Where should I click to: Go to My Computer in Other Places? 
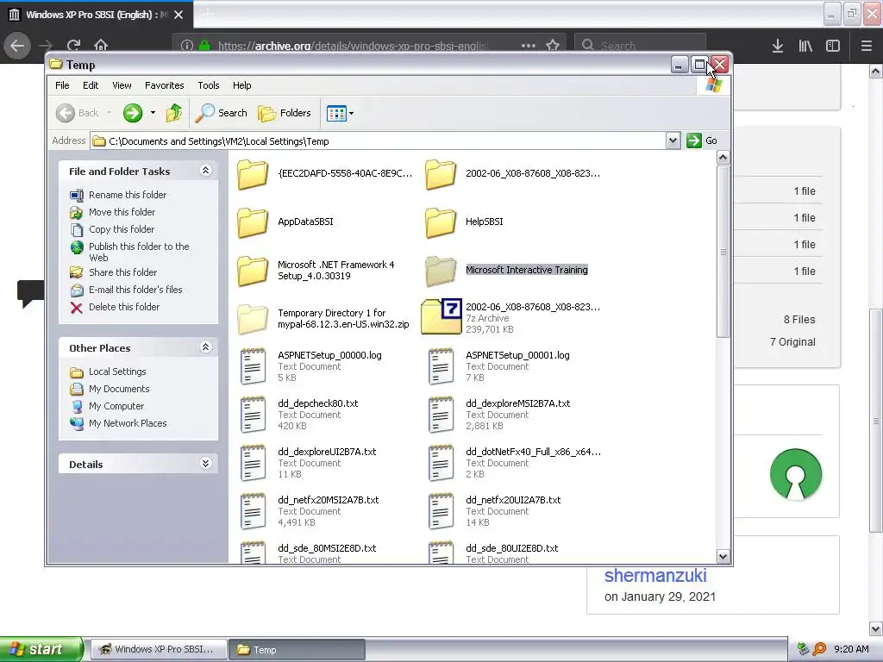pos(116,406)
